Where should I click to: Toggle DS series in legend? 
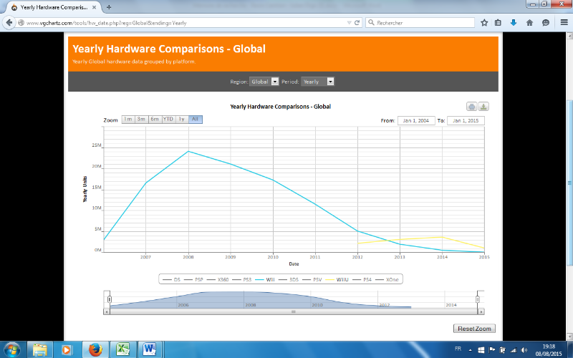[171, 279]
